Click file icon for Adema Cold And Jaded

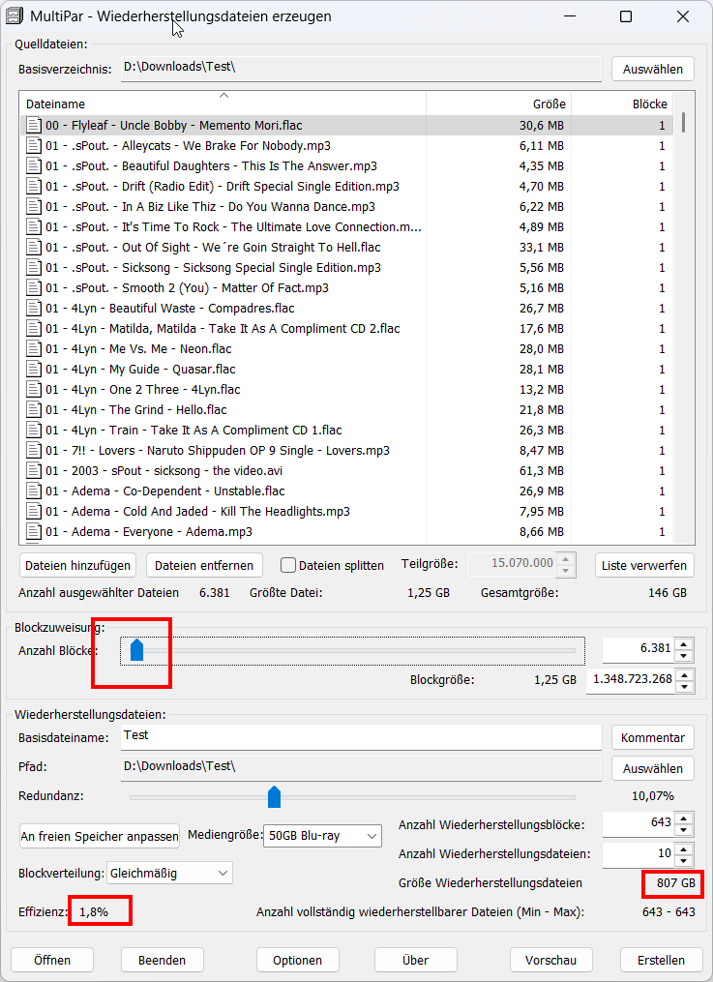click(x=34, y=512)
